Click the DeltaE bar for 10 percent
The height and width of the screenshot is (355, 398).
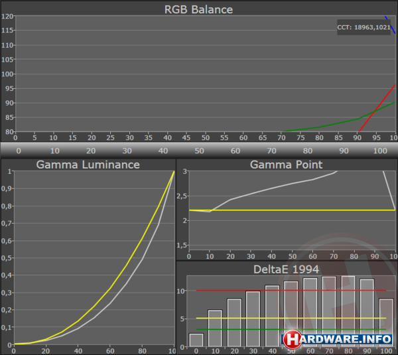pos(215,328)
